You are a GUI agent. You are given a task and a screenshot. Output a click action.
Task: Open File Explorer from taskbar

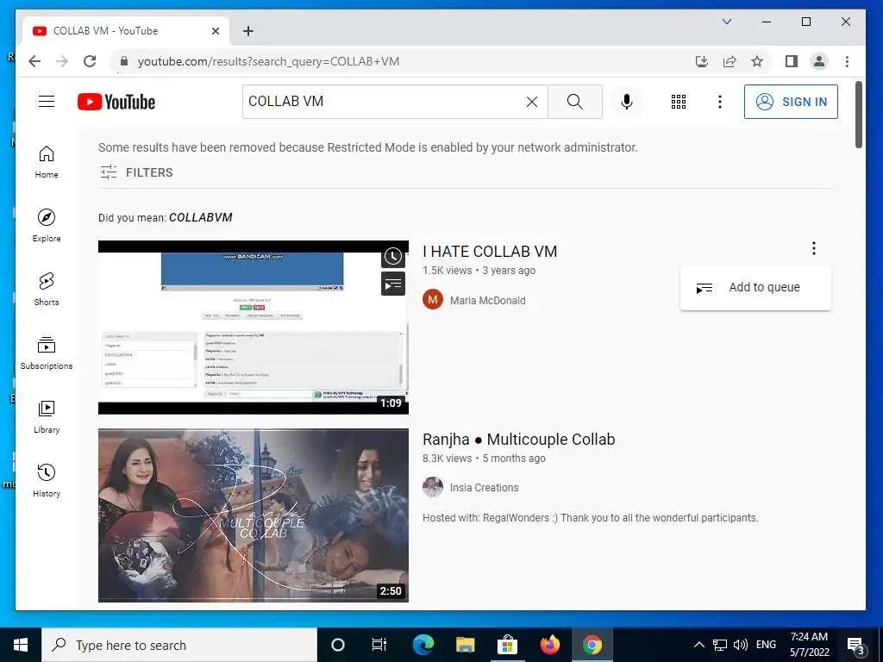pos(465,645)
